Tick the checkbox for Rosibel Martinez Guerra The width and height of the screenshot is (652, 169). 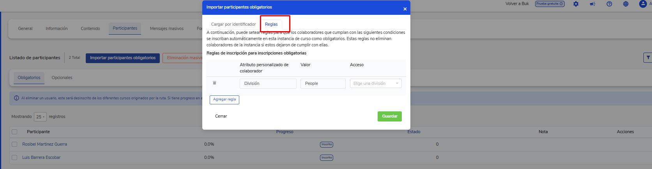[x=14, y=144]
